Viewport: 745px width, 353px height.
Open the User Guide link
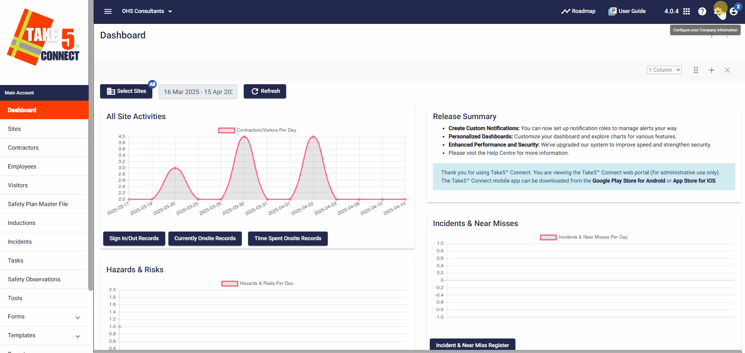click(x=627, y=11)
